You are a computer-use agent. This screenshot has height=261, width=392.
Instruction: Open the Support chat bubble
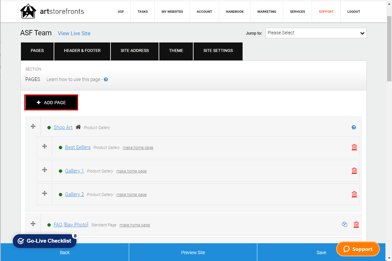[x=358, y=249]
